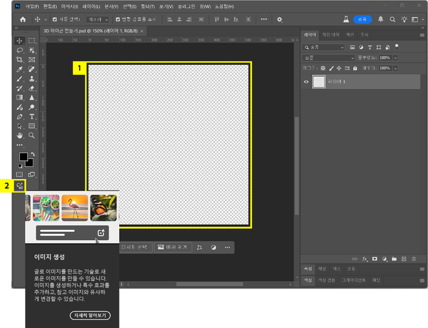Viewport: 428px width, 328px height.
Task: Click the 자세히 알아보기 button
Action: click(90, 315)
